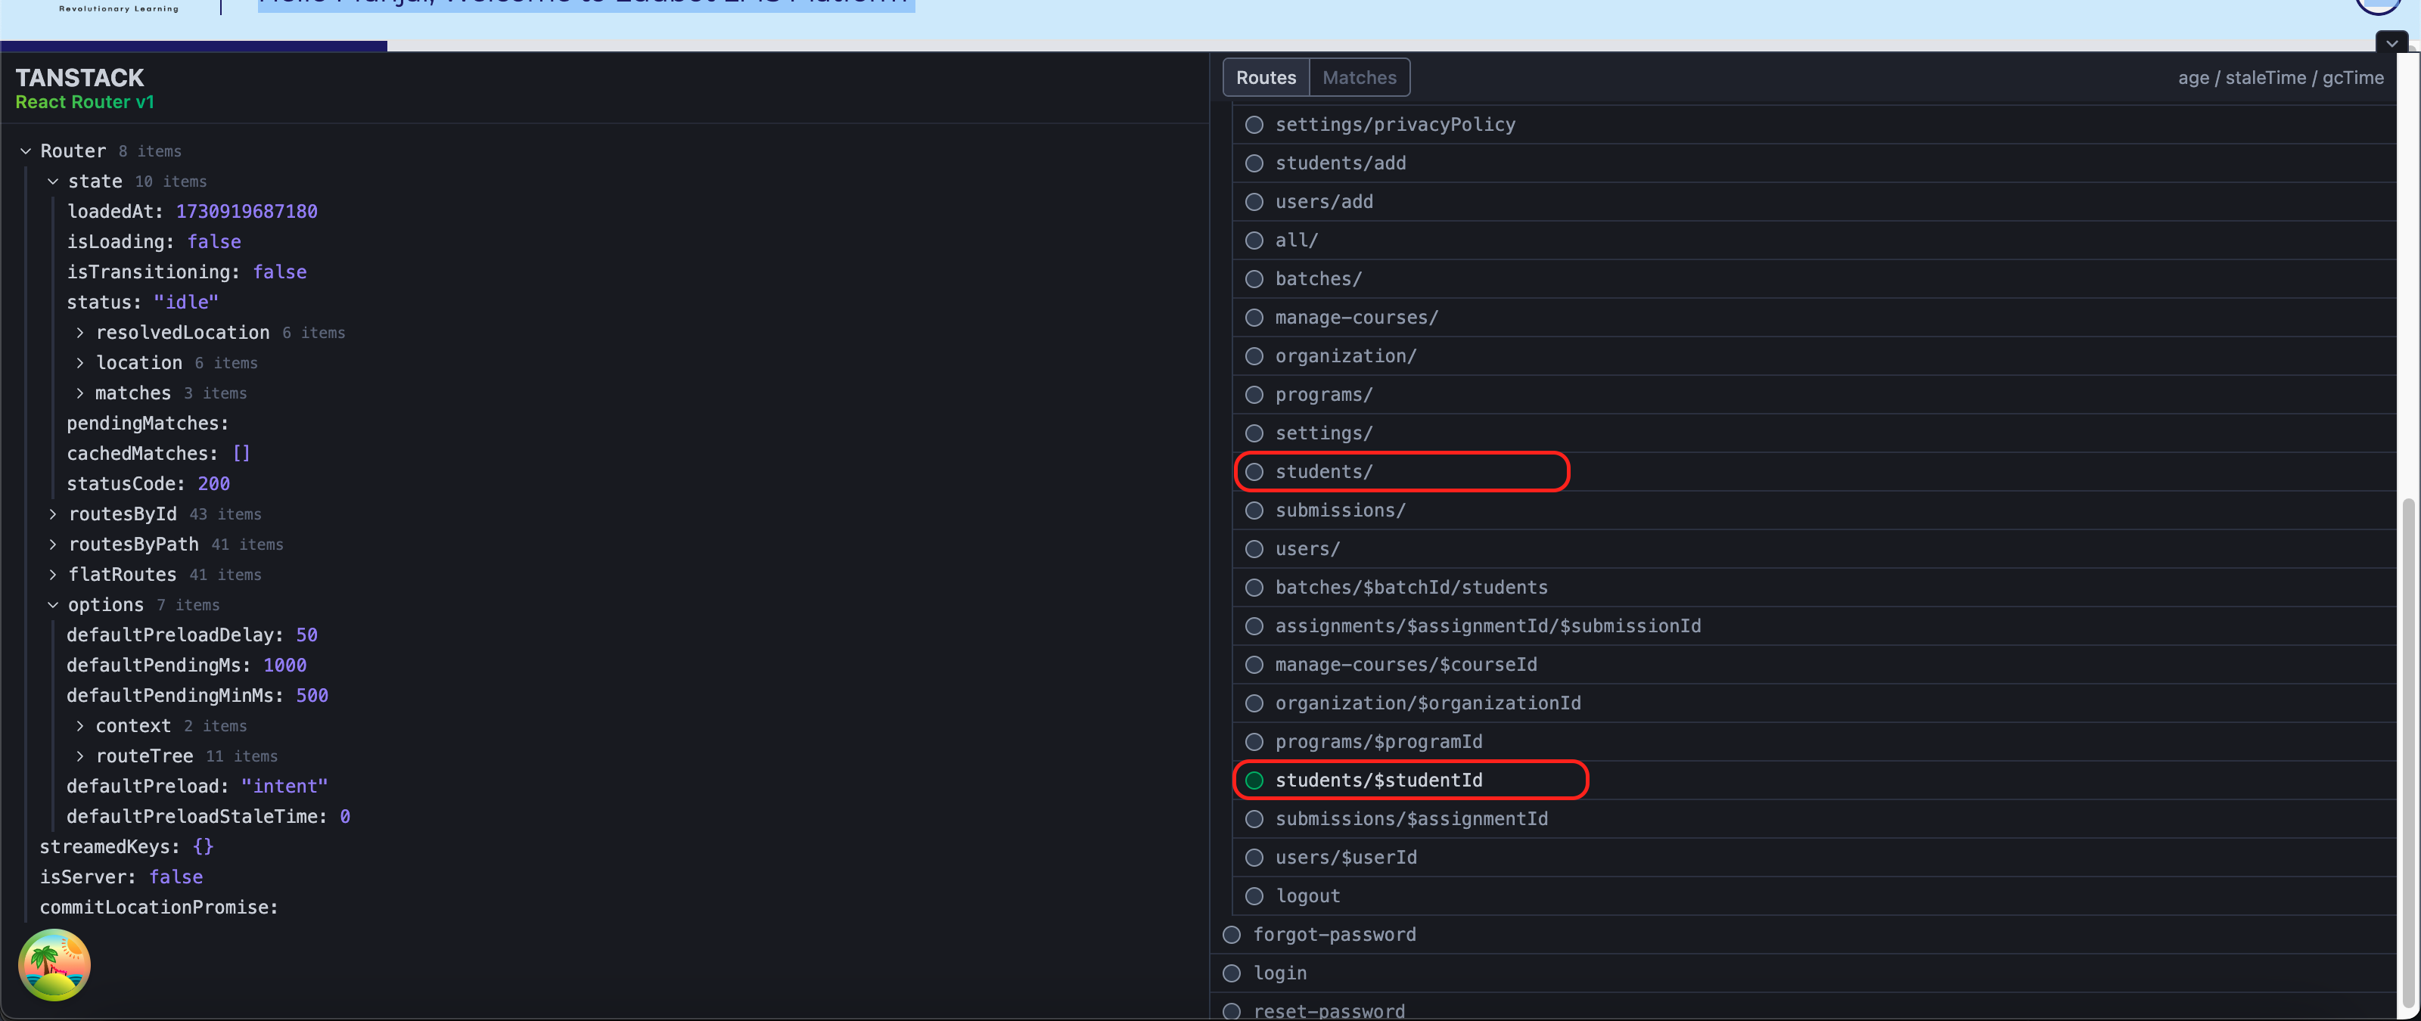Select the programs/ route

(1814, 395)
